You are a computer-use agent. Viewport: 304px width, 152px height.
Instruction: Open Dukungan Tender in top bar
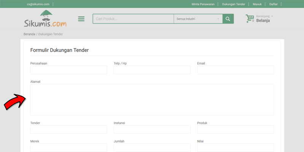tap(233, 4)
